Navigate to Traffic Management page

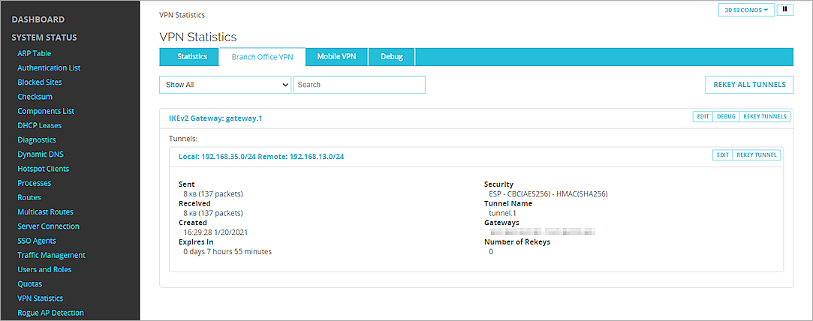51,255
